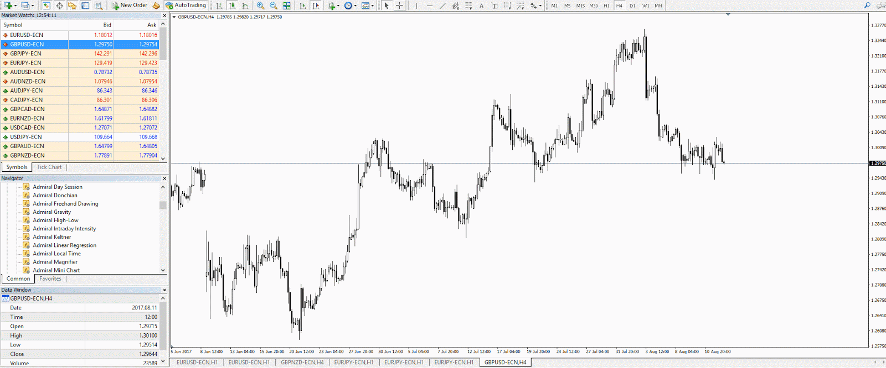Screen dimensions: 886x368
Task: Switch to the Tick Chart tab
Action: tap(49, 167)
